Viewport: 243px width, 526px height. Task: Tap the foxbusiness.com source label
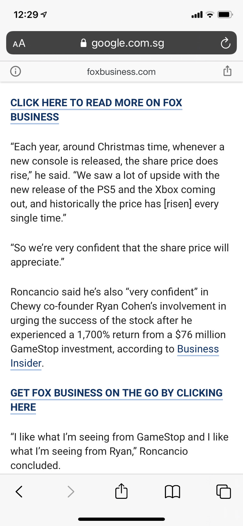121,72
